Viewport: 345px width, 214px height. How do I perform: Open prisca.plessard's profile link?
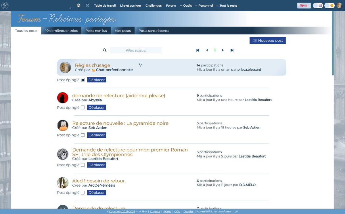[x=249, y=70]
